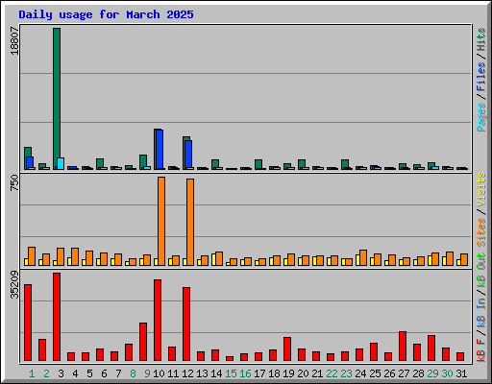492x384 pixels.
Task: Click the 18807 hits axis value
Action: click(x=14, y=40)
